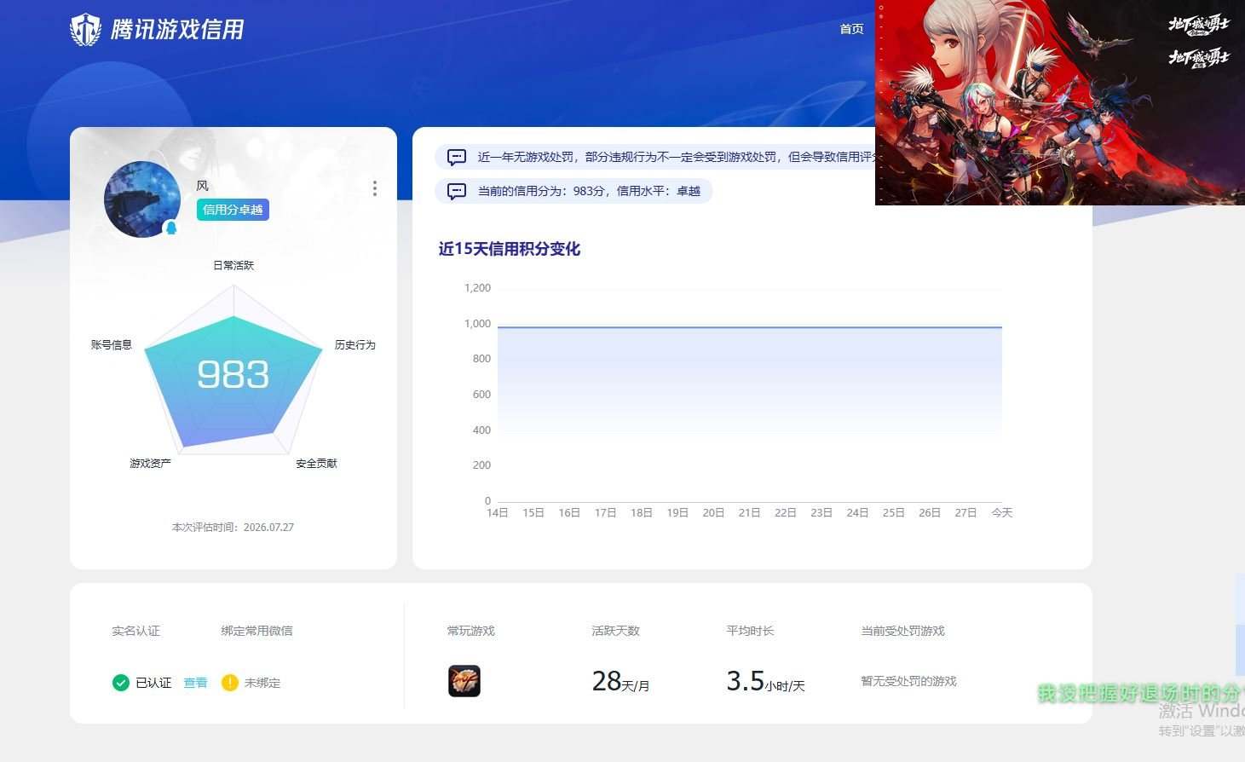Click the QQ penguin badge on avatar
Image resolution: width=1245 pixels, height=762 pixels.
[170, 228]
